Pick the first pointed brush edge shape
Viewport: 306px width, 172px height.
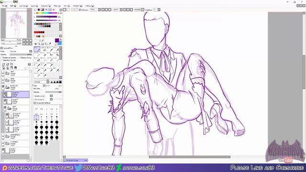[52, 82]
